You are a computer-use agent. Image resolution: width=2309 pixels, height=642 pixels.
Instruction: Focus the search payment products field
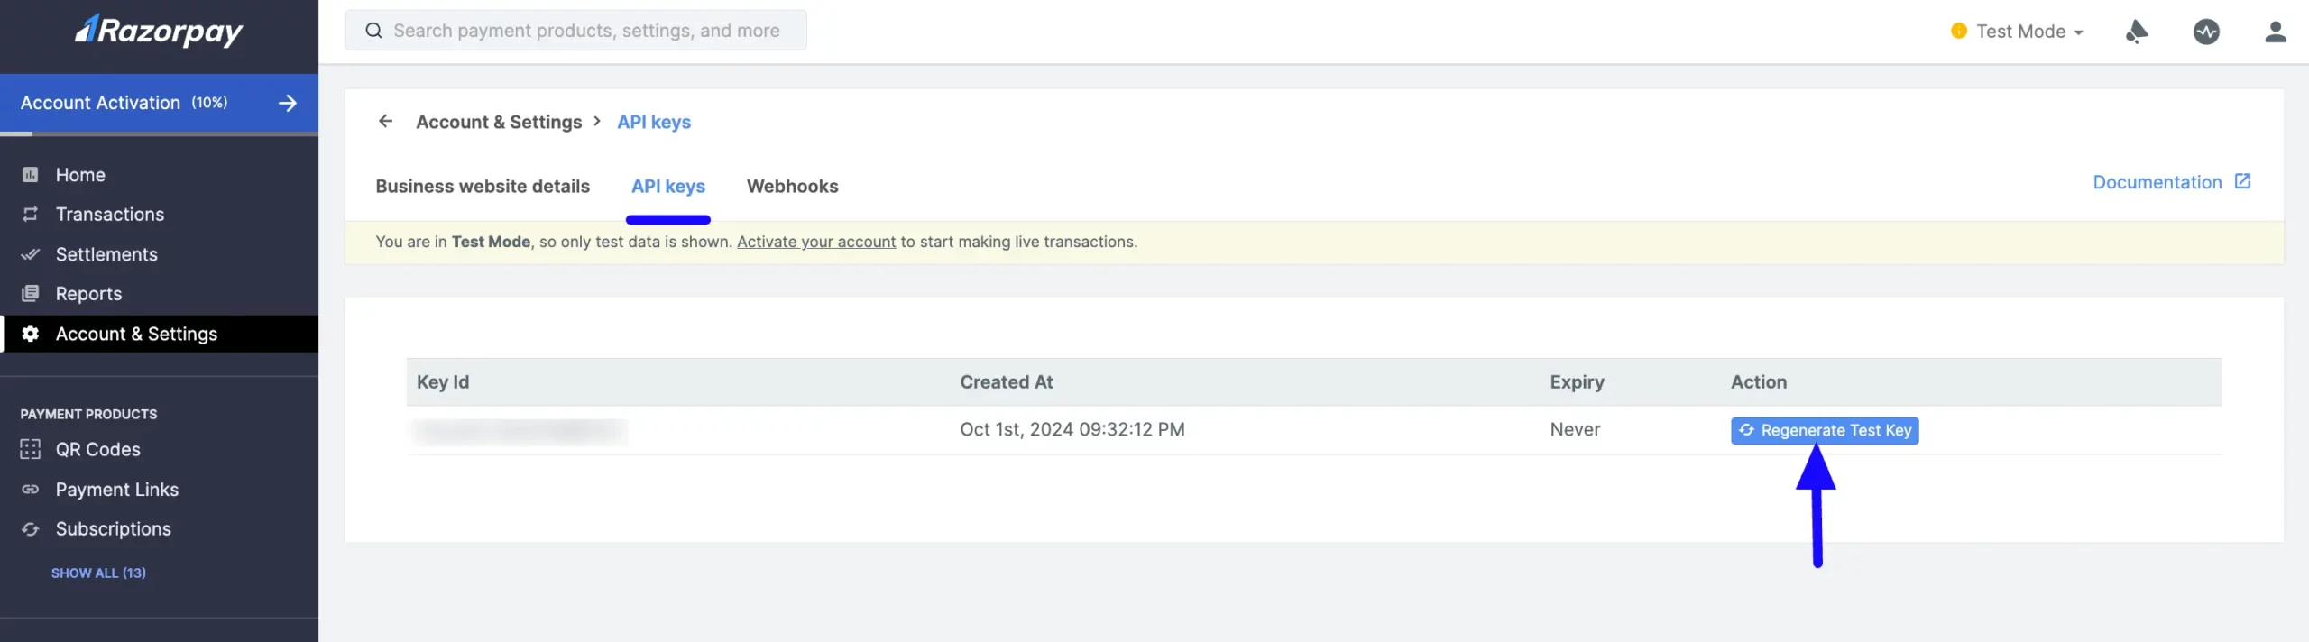click(x=575, y=31)
